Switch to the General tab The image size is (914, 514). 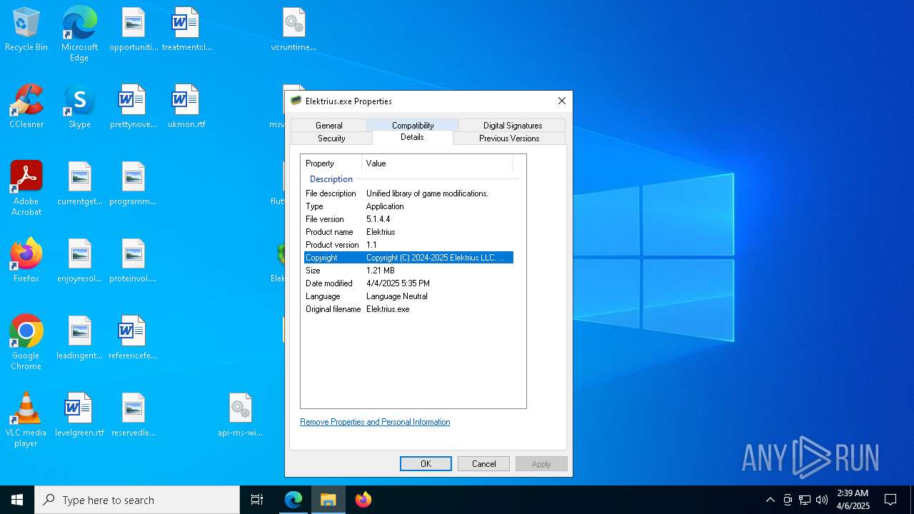329,126
